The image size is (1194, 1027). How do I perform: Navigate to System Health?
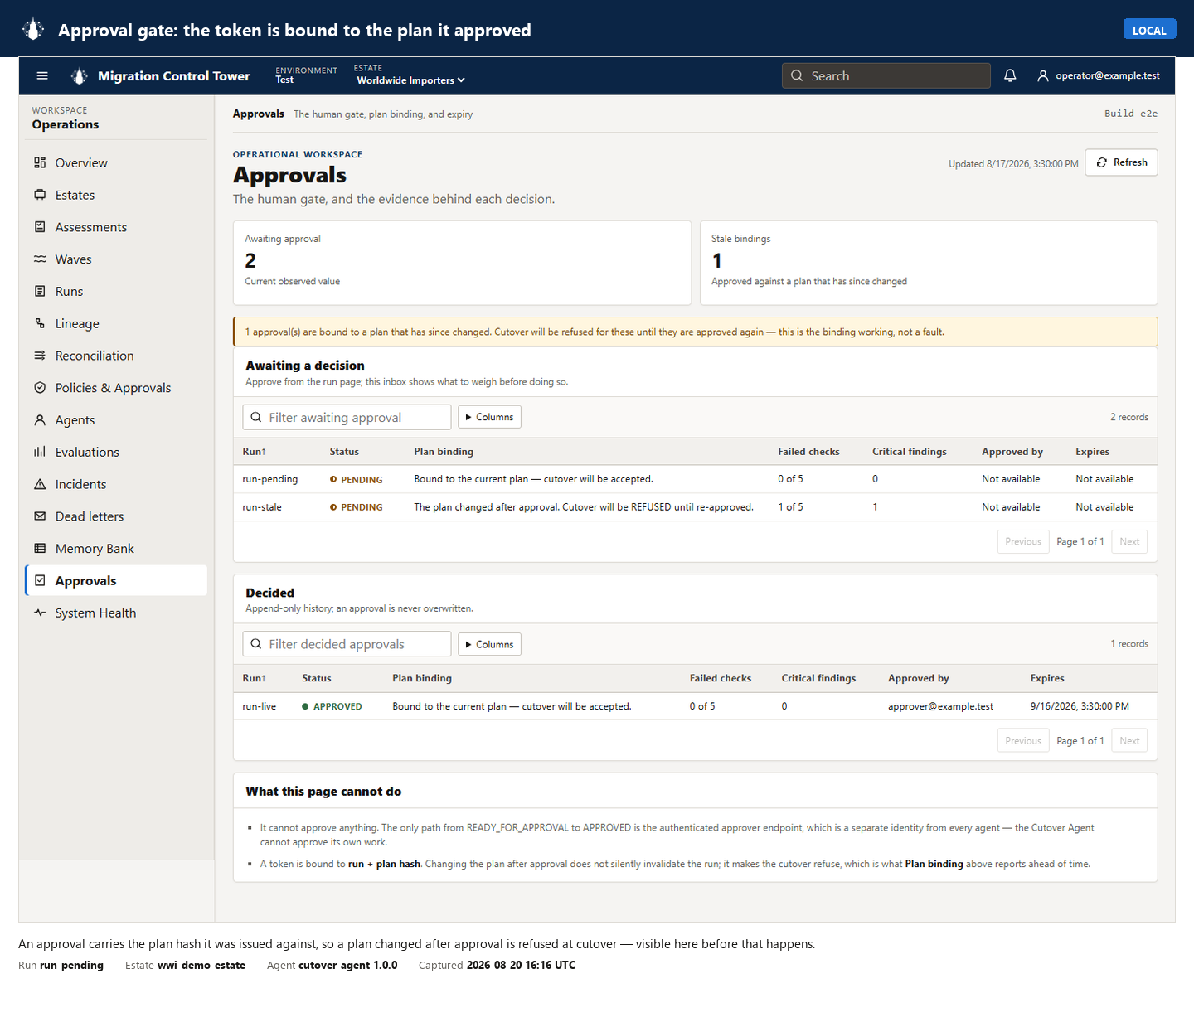coord(116,613)
